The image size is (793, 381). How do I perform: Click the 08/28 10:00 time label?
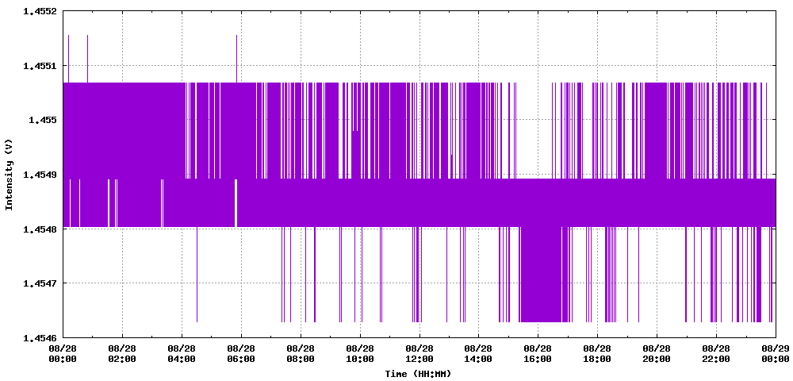pos(360,354)
